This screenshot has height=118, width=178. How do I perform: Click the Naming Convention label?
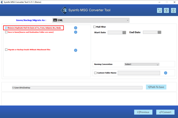point(103,64)
